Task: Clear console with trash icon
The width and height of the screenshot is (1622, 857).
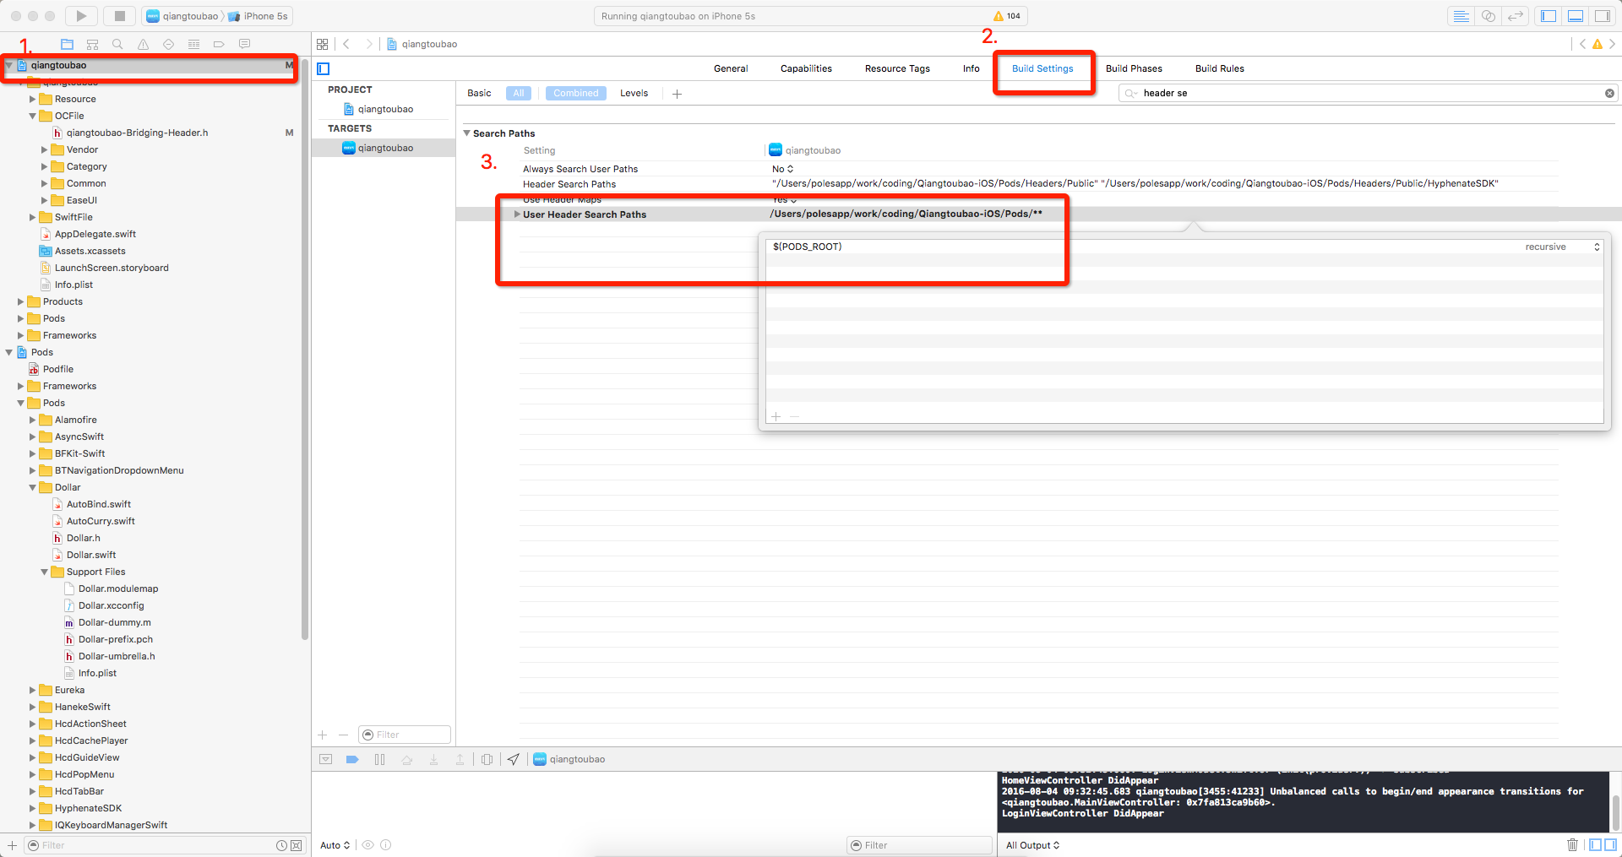Action: coord(1572,844)
